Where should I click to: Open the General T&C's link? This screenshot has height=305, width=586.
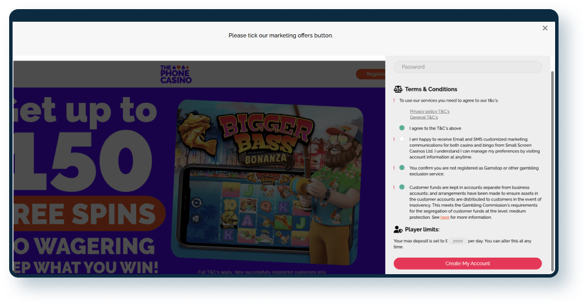click(x=423, y=117)
